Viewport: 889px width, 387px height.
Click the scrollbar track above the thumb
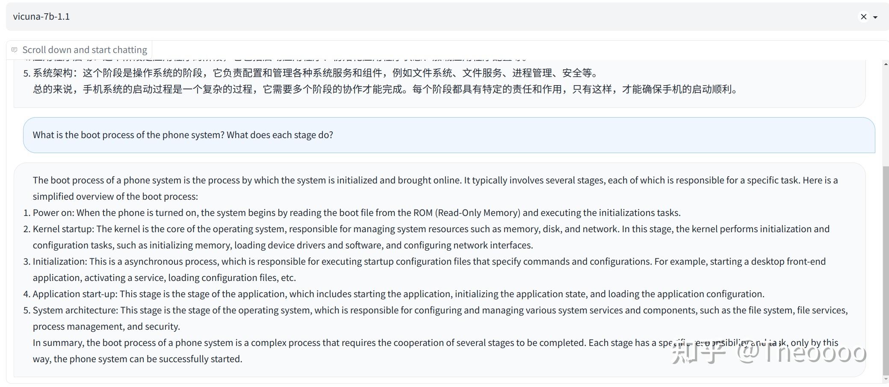coord(886,115)
